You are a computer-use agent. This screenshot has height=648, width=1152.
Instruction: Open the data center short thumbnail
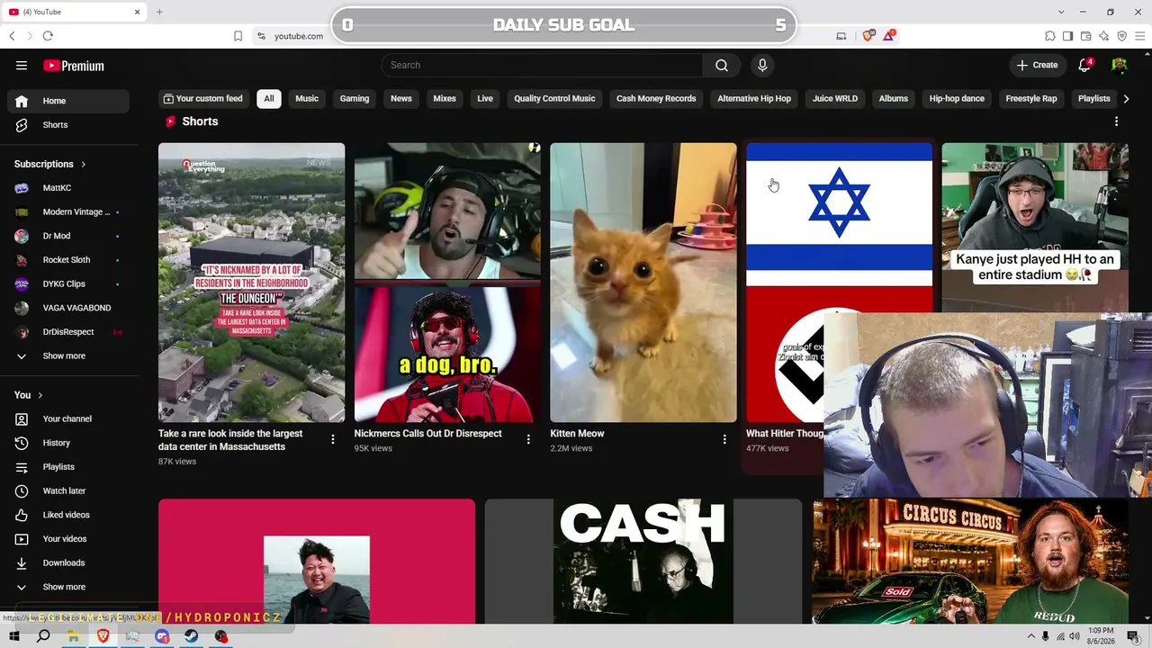[251, 283]
